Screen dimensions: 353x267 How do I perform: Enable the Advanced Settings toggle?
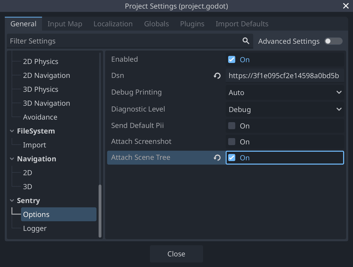tap(333, 41)
